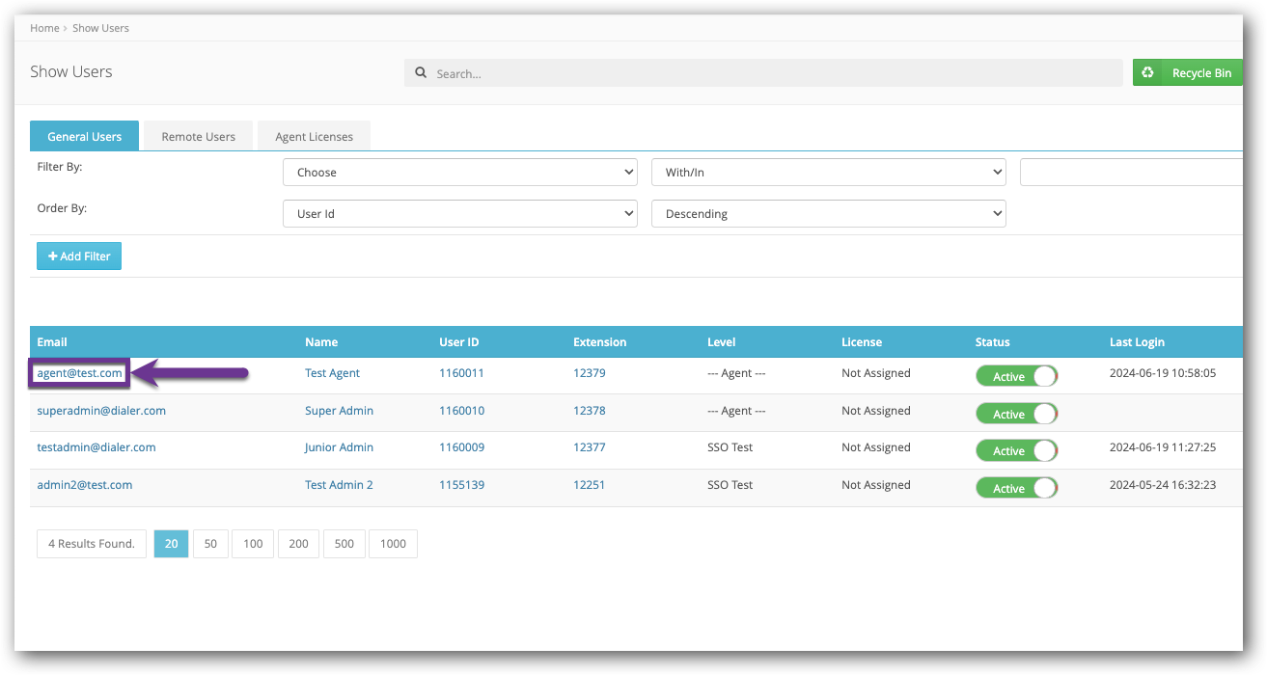Toggle Active status for Super Admin
The width and height of the screenshot is (1267, 675).
pos(1016,414)
